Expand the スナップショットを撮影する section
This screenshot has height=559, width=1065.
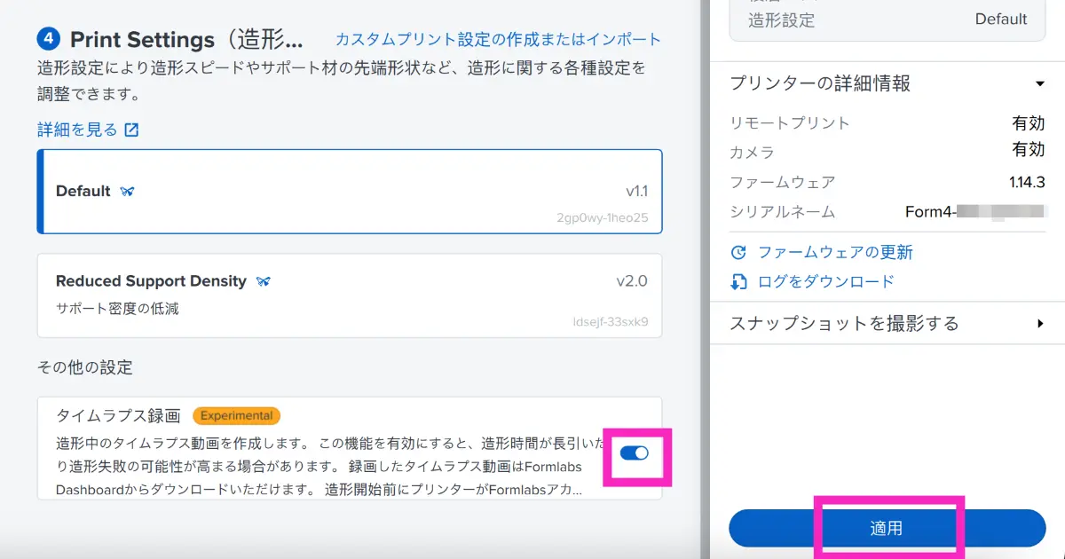887,323
